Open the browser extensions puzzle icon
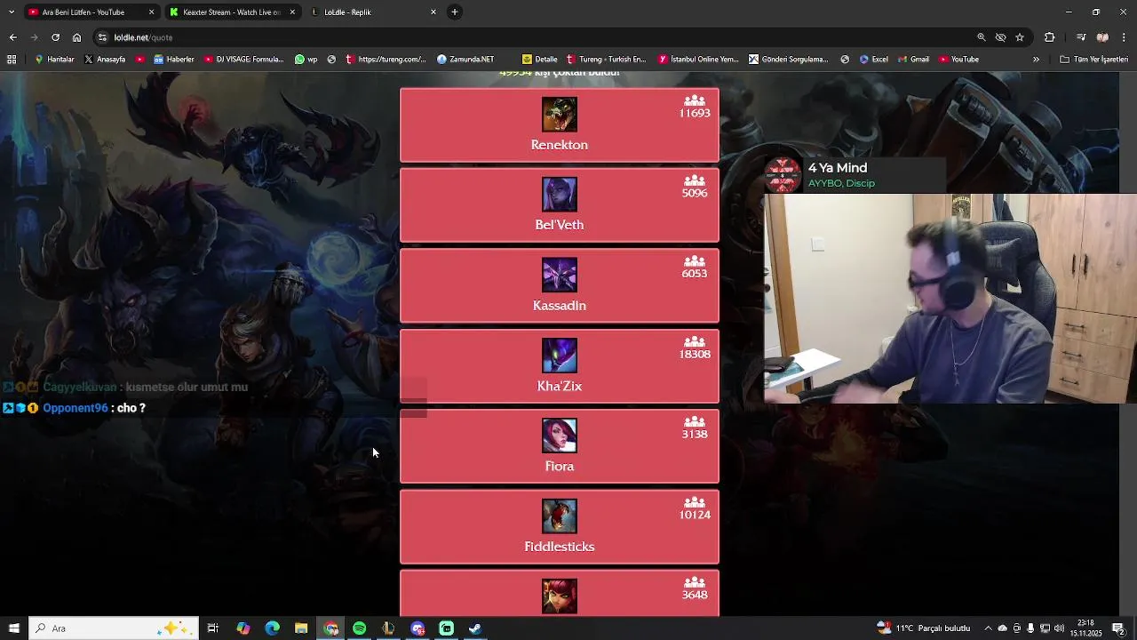 1049,37
